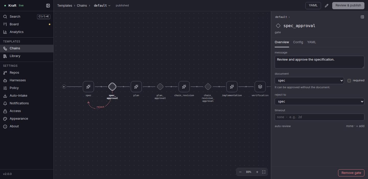The width and height of the screenshot is (368, 179).
Task: Click default breadcrumb in details panel
Action: 281,17
